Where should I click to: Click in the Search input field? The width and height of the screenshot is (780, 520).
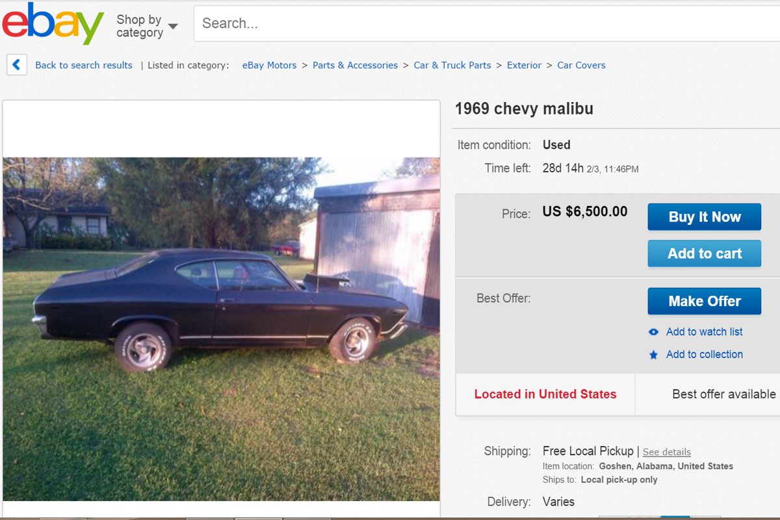click(x=487, y=23)
